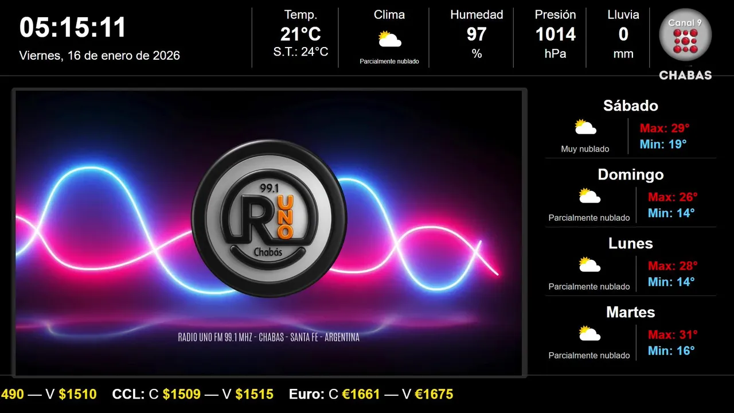Click Martes Min: 16°

click(671, 351)
